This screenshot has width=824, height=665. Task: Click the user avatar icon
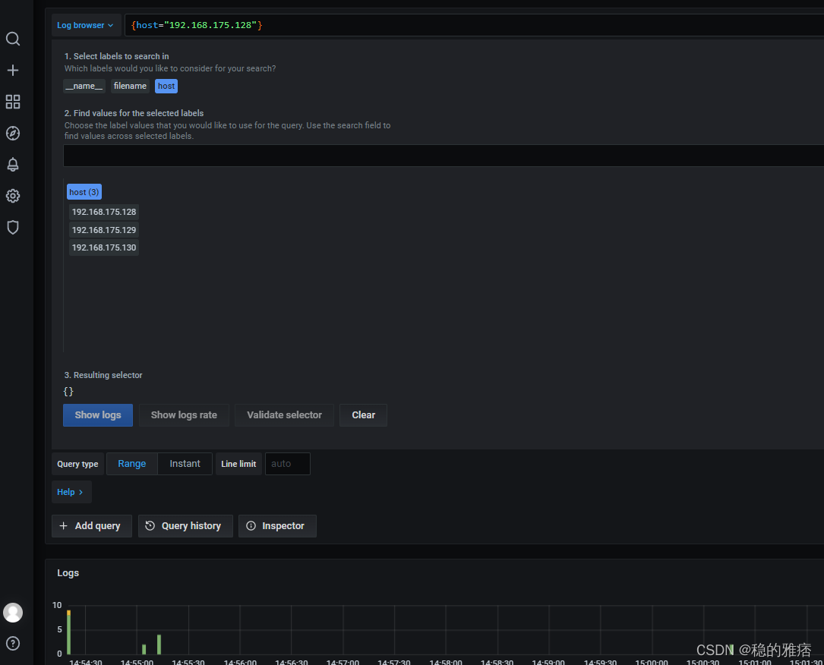click(x=13, y=613)
